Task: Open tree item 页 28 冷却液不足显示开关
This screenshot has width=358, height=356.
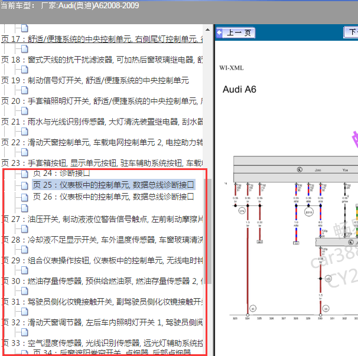Action: tap(102, 240)
